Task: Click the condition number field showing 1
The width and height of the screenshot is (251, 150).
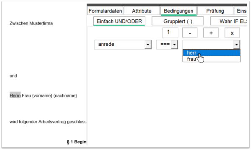Action: point(170,32)
